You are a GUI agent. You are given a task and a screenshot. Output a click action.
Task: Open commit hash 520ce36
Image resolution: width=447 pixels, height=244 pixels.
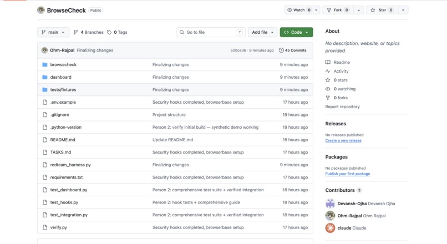point(238,50)
